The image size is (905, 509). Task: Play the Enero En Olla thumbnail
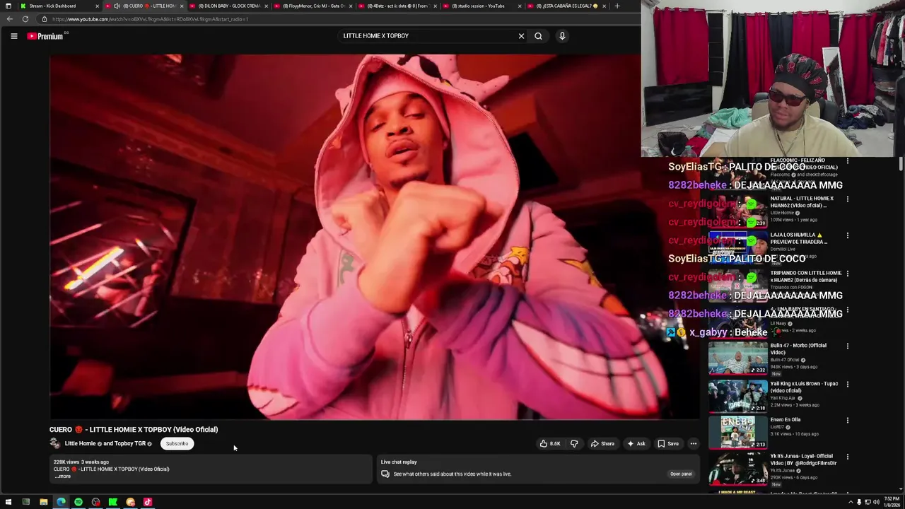tap(737, 433)
